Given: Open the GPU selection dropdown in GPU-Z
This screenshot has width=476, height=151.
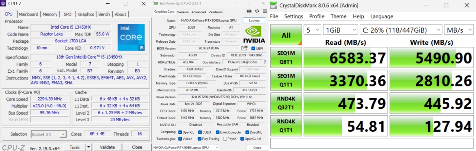Looking at the screenshot, I should pos(186,148).
